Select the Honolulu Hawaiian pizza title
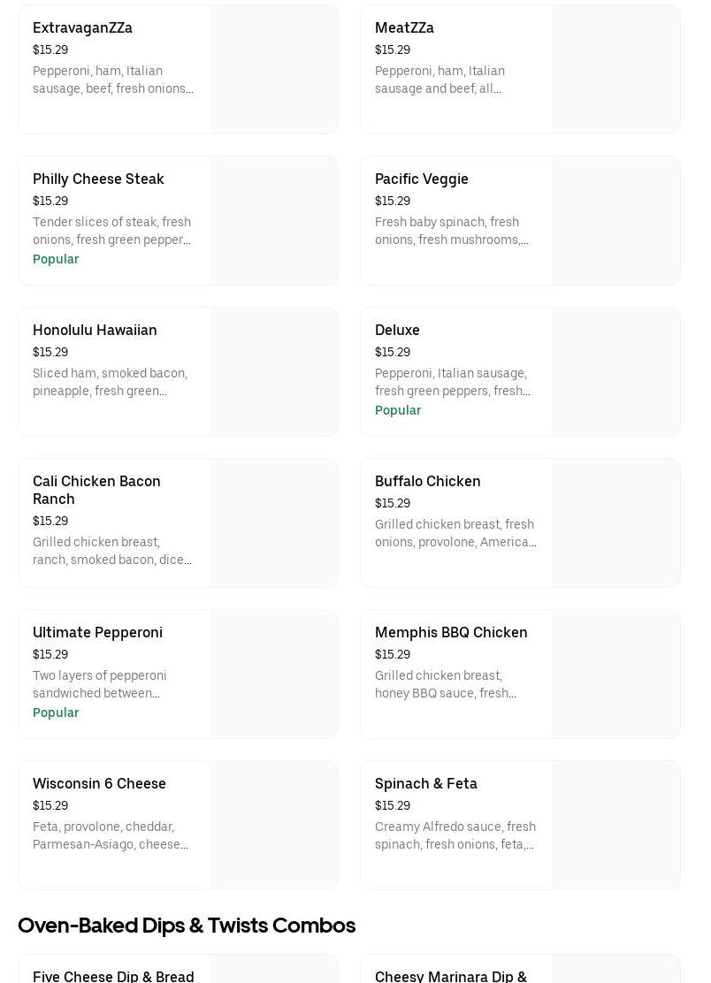Image resolution: width=711 pixels, height=983 pixels. (95, 331)
